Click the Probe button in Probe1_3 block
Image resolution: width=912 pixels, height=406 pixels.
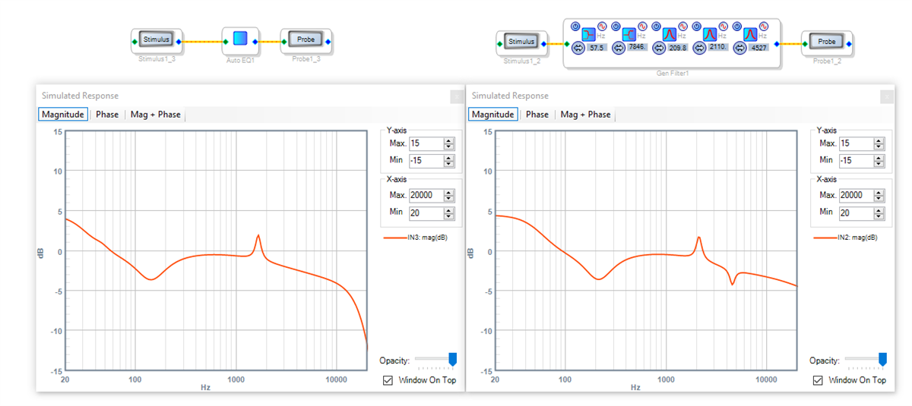pos(304,39)
